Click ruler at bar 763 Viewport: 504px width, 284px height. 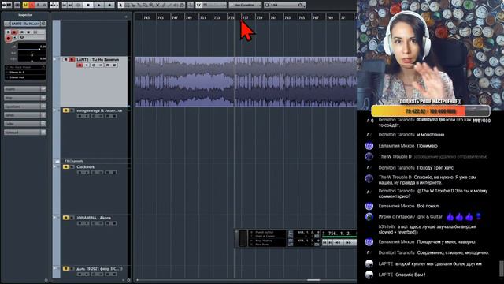(x=287, y=17)
